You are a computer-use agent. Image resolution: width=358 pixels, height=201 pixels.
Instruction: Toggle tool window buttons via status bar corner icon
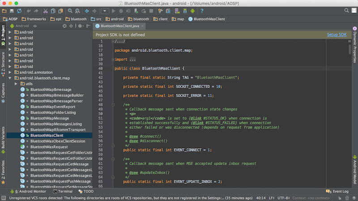click(4, 198)
